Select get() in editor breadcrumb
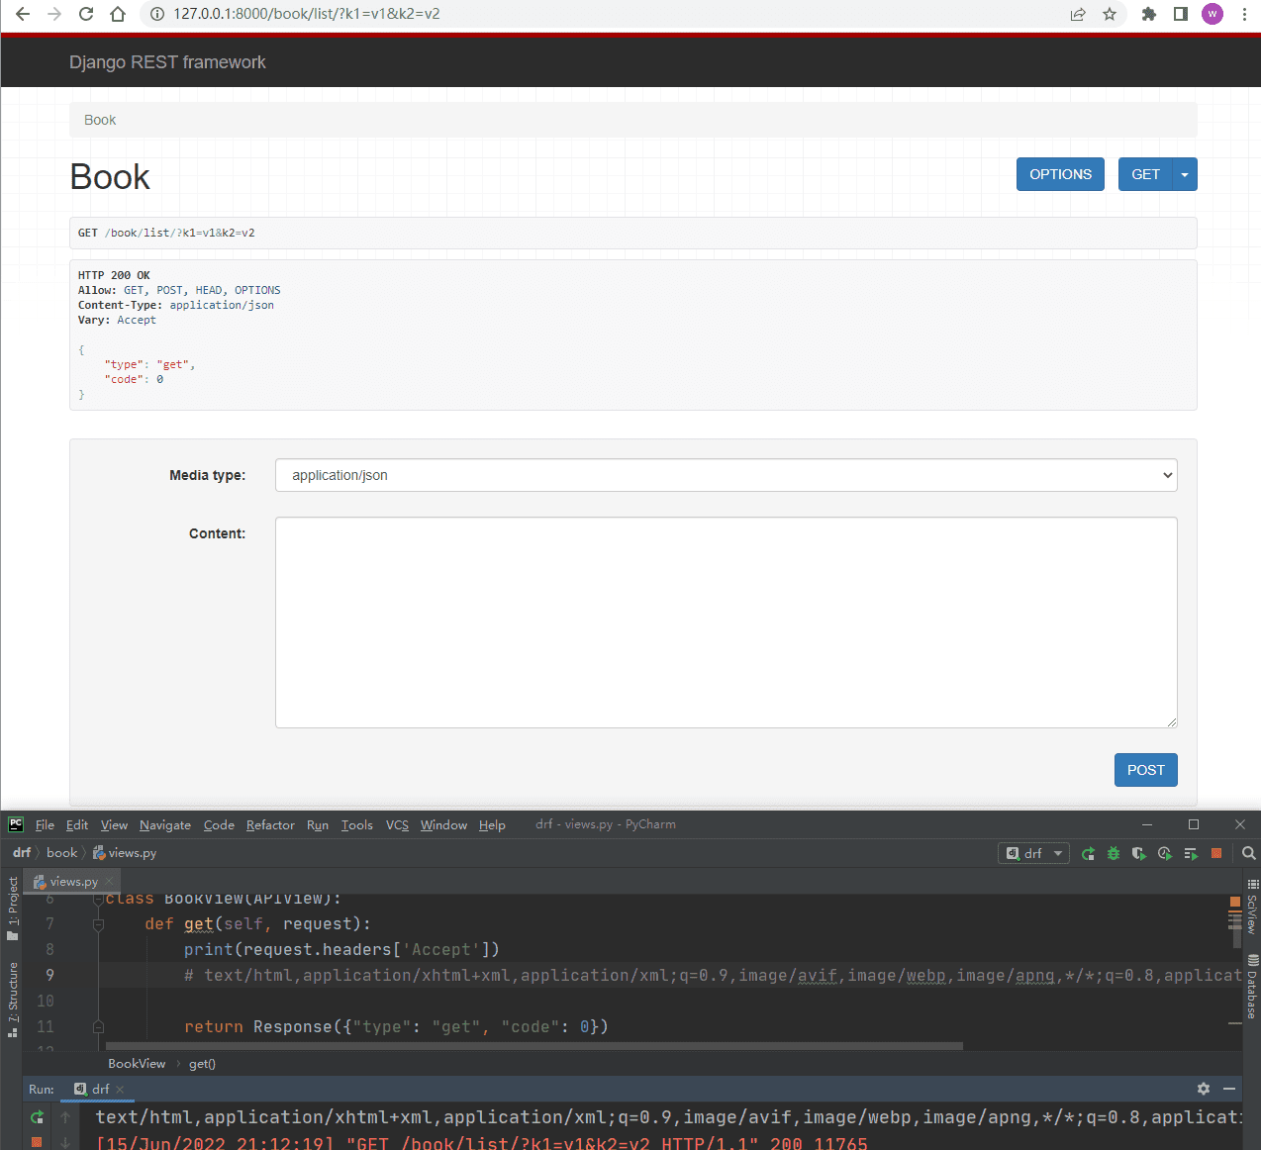Image resolution: width=1261 pixels, height=1150 pixels. coord(202,1064)
